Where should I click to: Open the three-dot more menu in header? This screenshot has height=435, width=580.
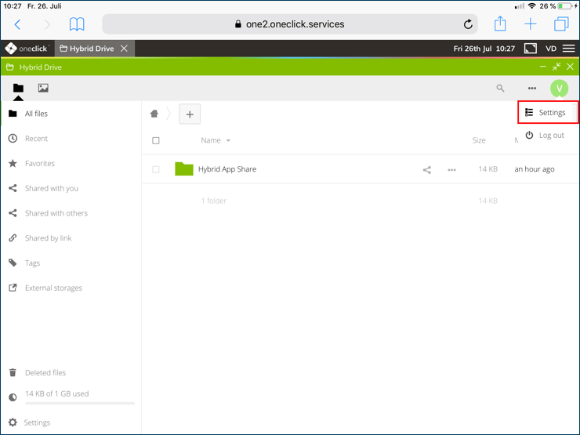click(532, 89)
